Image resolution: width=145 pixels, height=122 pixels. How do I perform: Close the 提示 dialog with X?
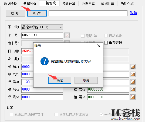pos(99,46)
